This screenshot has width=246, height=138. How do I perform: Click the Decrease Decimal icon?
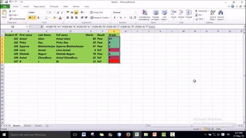135,18
